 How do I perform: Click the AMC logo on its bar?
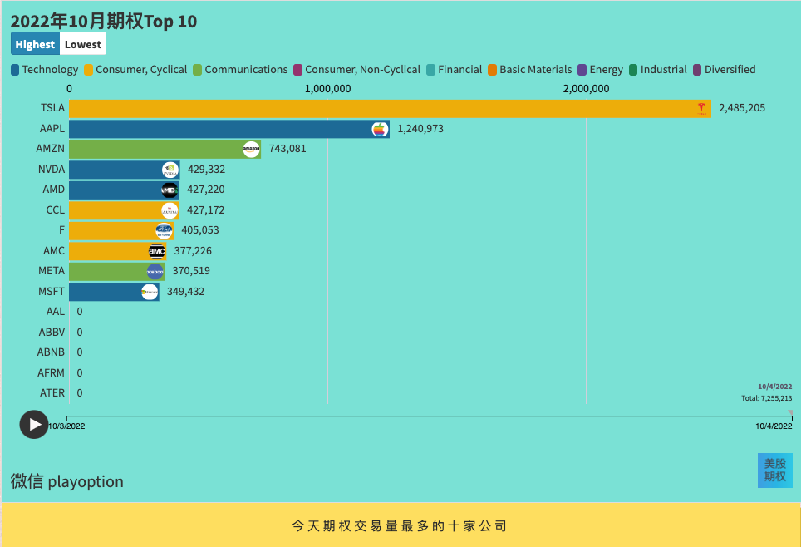pos(157,251)
